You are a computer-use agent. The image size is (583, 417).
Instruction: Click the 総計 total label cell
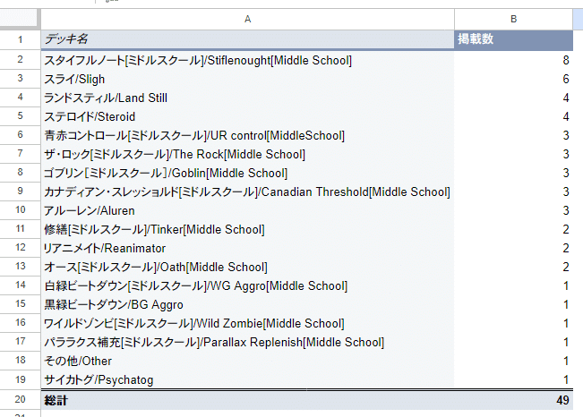coord(248,400)
